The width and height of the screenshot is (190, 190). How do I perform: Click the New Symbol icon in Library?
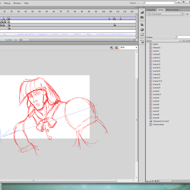tap(147, 181)
